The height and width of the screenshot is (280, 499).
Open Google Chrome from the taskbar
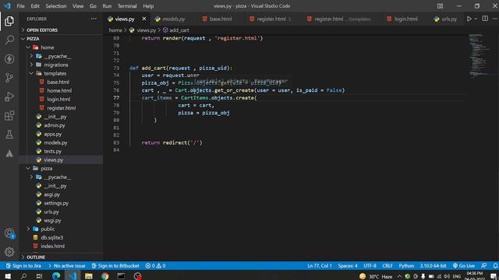(104, 276)
